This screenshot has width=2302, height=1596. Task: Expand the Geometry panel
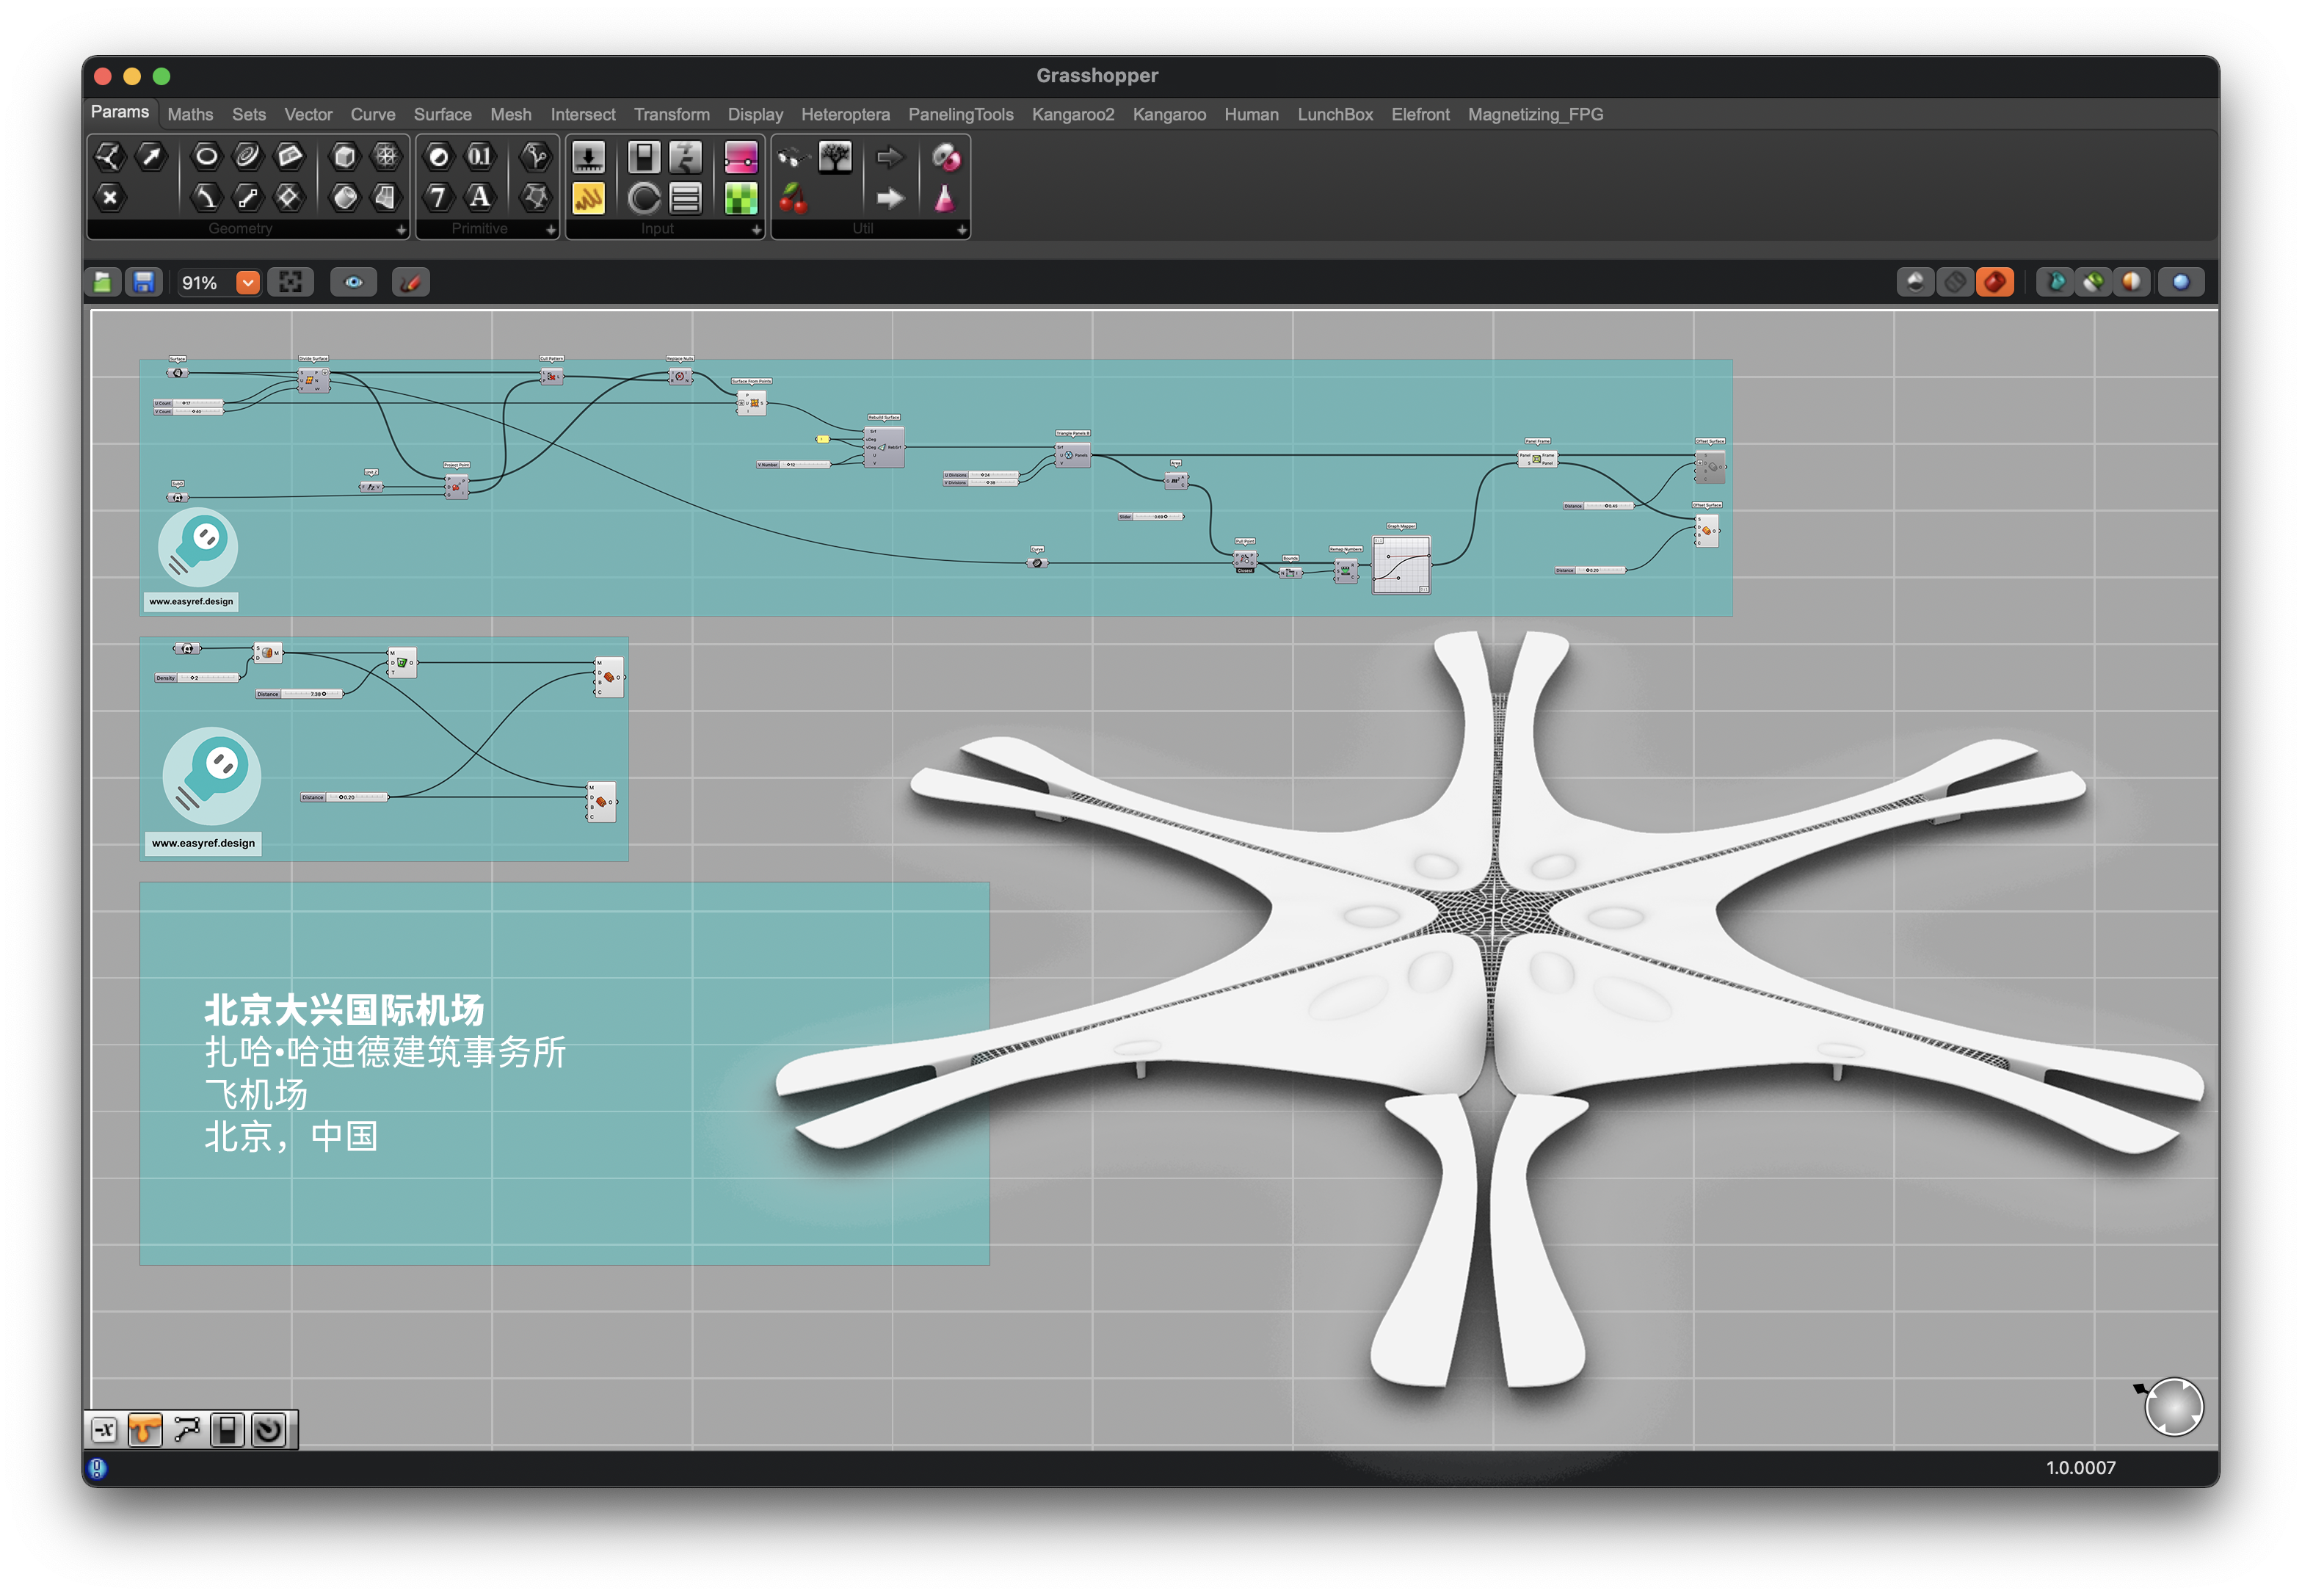(400, 229)
